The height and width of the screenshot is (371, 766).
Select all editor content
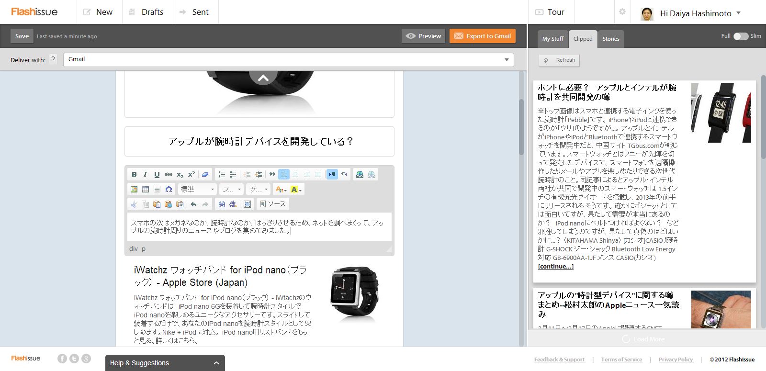pyautogui.click(x=247, y=204)
